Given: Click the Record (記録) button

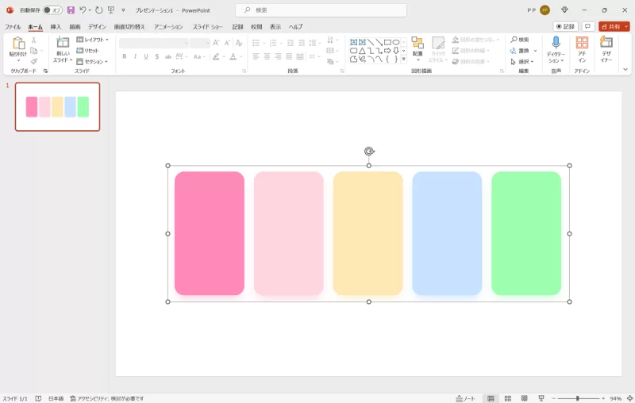Looking at the screenshot, I should (x=565, y=27).
